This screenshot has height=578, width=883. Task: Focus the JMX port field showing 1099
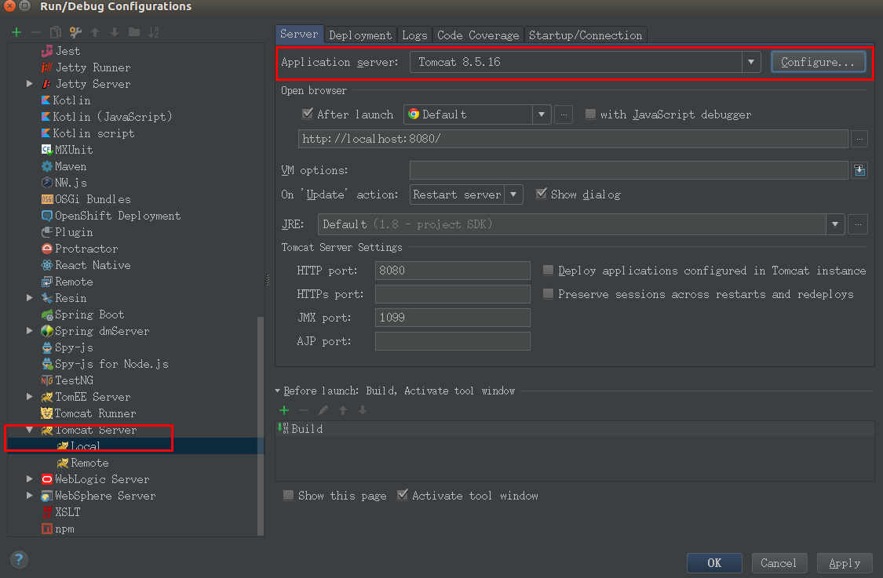(453, 318)
